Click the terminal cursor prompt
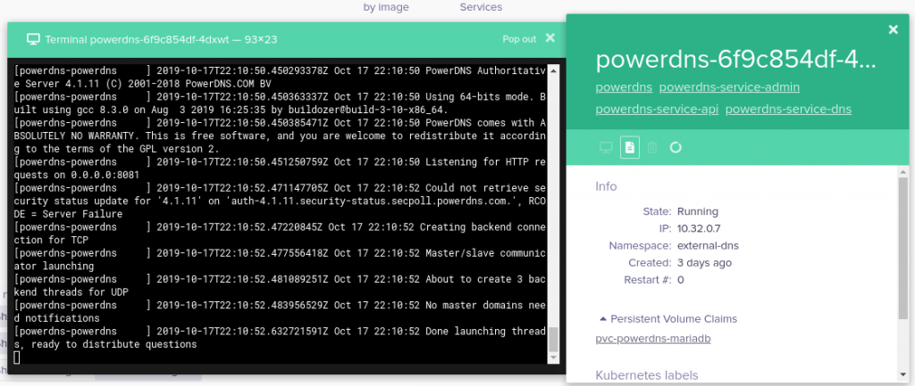 tap(16, 357)
